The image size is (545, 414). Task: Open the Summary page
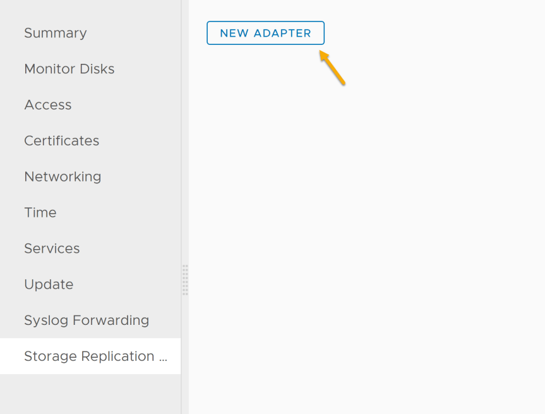pyautogui.click(x=56, y=33)
